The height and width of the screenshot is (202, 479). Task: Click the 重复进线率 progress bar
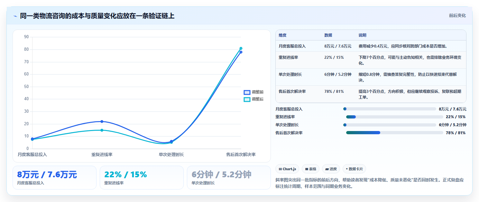point(394,117)
